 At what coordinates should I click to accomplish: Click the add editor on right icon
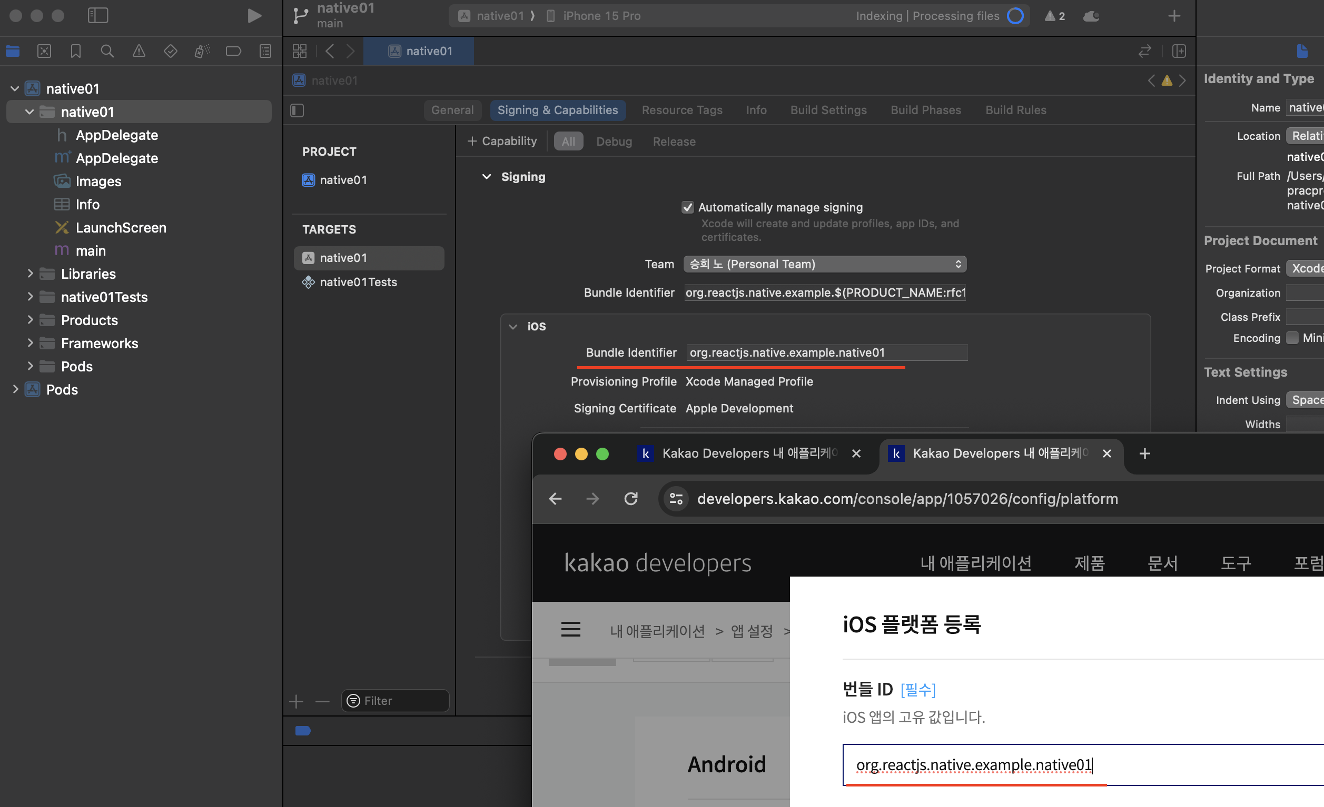click(1179, 51)
